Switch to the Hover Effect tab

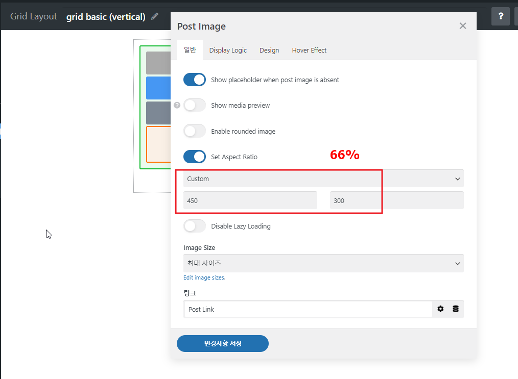(x=309, y=50)
